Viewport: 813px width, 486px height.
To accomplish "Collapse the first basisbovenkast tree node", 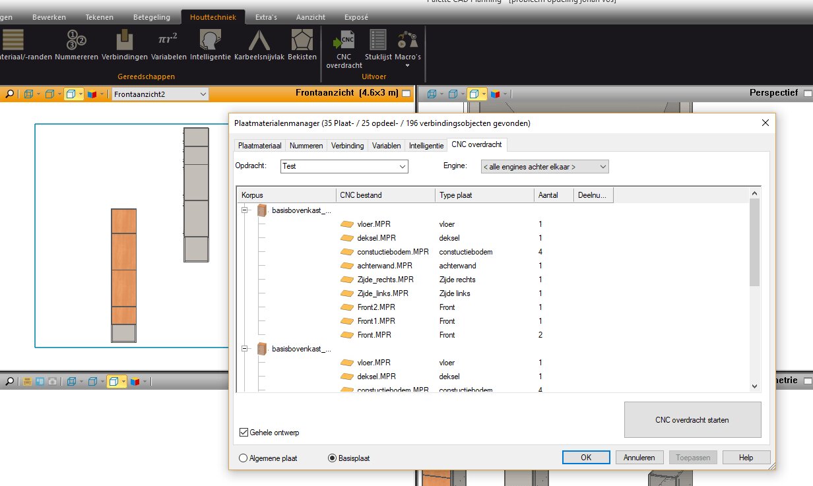I will pyautogui.click(x=245, y=210).
